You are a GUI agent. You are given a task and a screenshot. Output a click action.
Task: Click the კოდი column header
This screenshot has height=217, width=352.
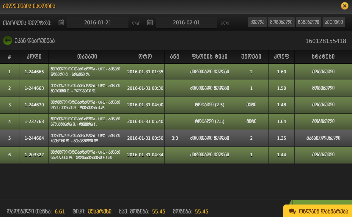point(34,56)
